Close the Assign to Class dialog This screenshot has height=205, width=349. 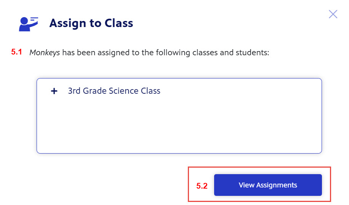tap(333, 14)
